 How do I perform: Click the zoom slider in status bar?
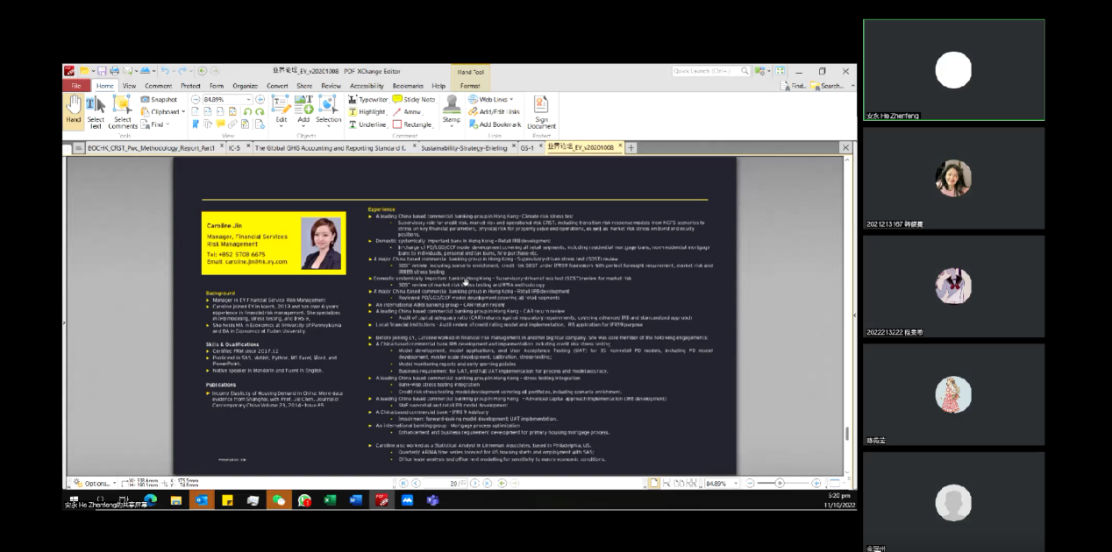pos(780,484)
